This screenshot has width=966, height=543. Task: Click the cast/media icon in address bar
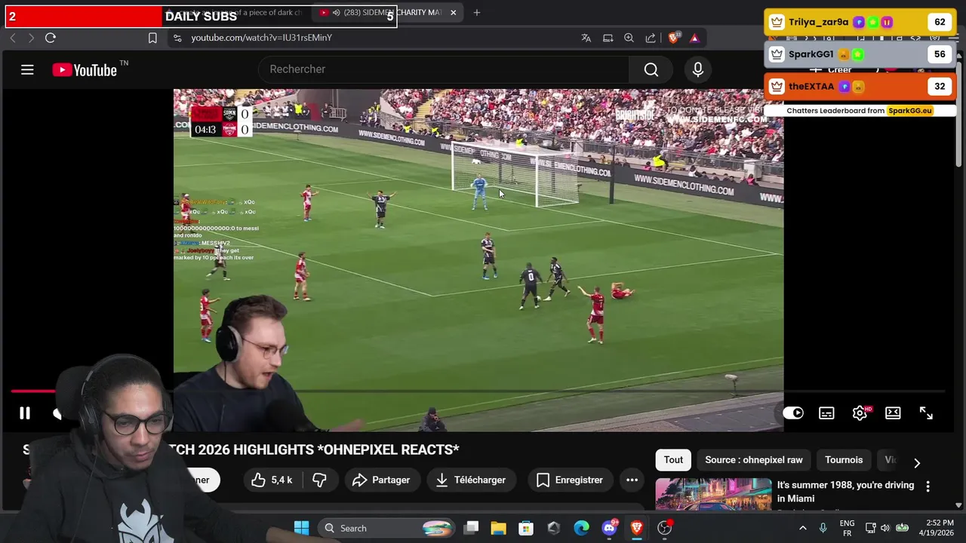tap(608, 38)
